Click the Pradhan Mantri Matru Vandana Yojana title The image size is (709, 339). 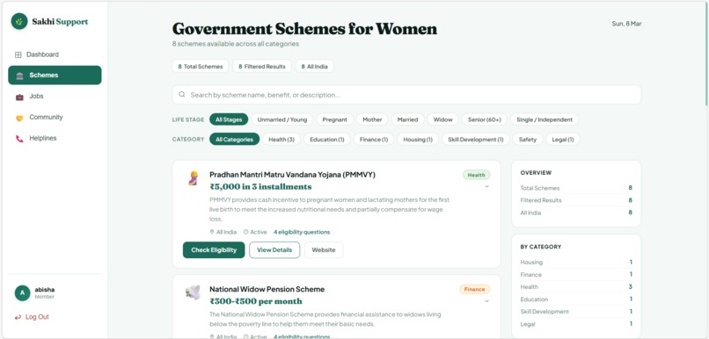pos(292,175)
